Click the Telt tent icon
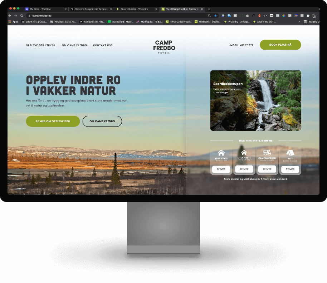The height and width of the screenshot is (283, 327). 290,153
